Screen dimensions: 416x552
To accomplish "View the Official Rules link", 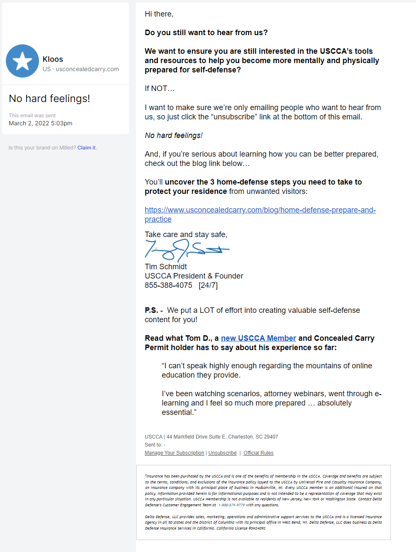I will click(258, 453).
